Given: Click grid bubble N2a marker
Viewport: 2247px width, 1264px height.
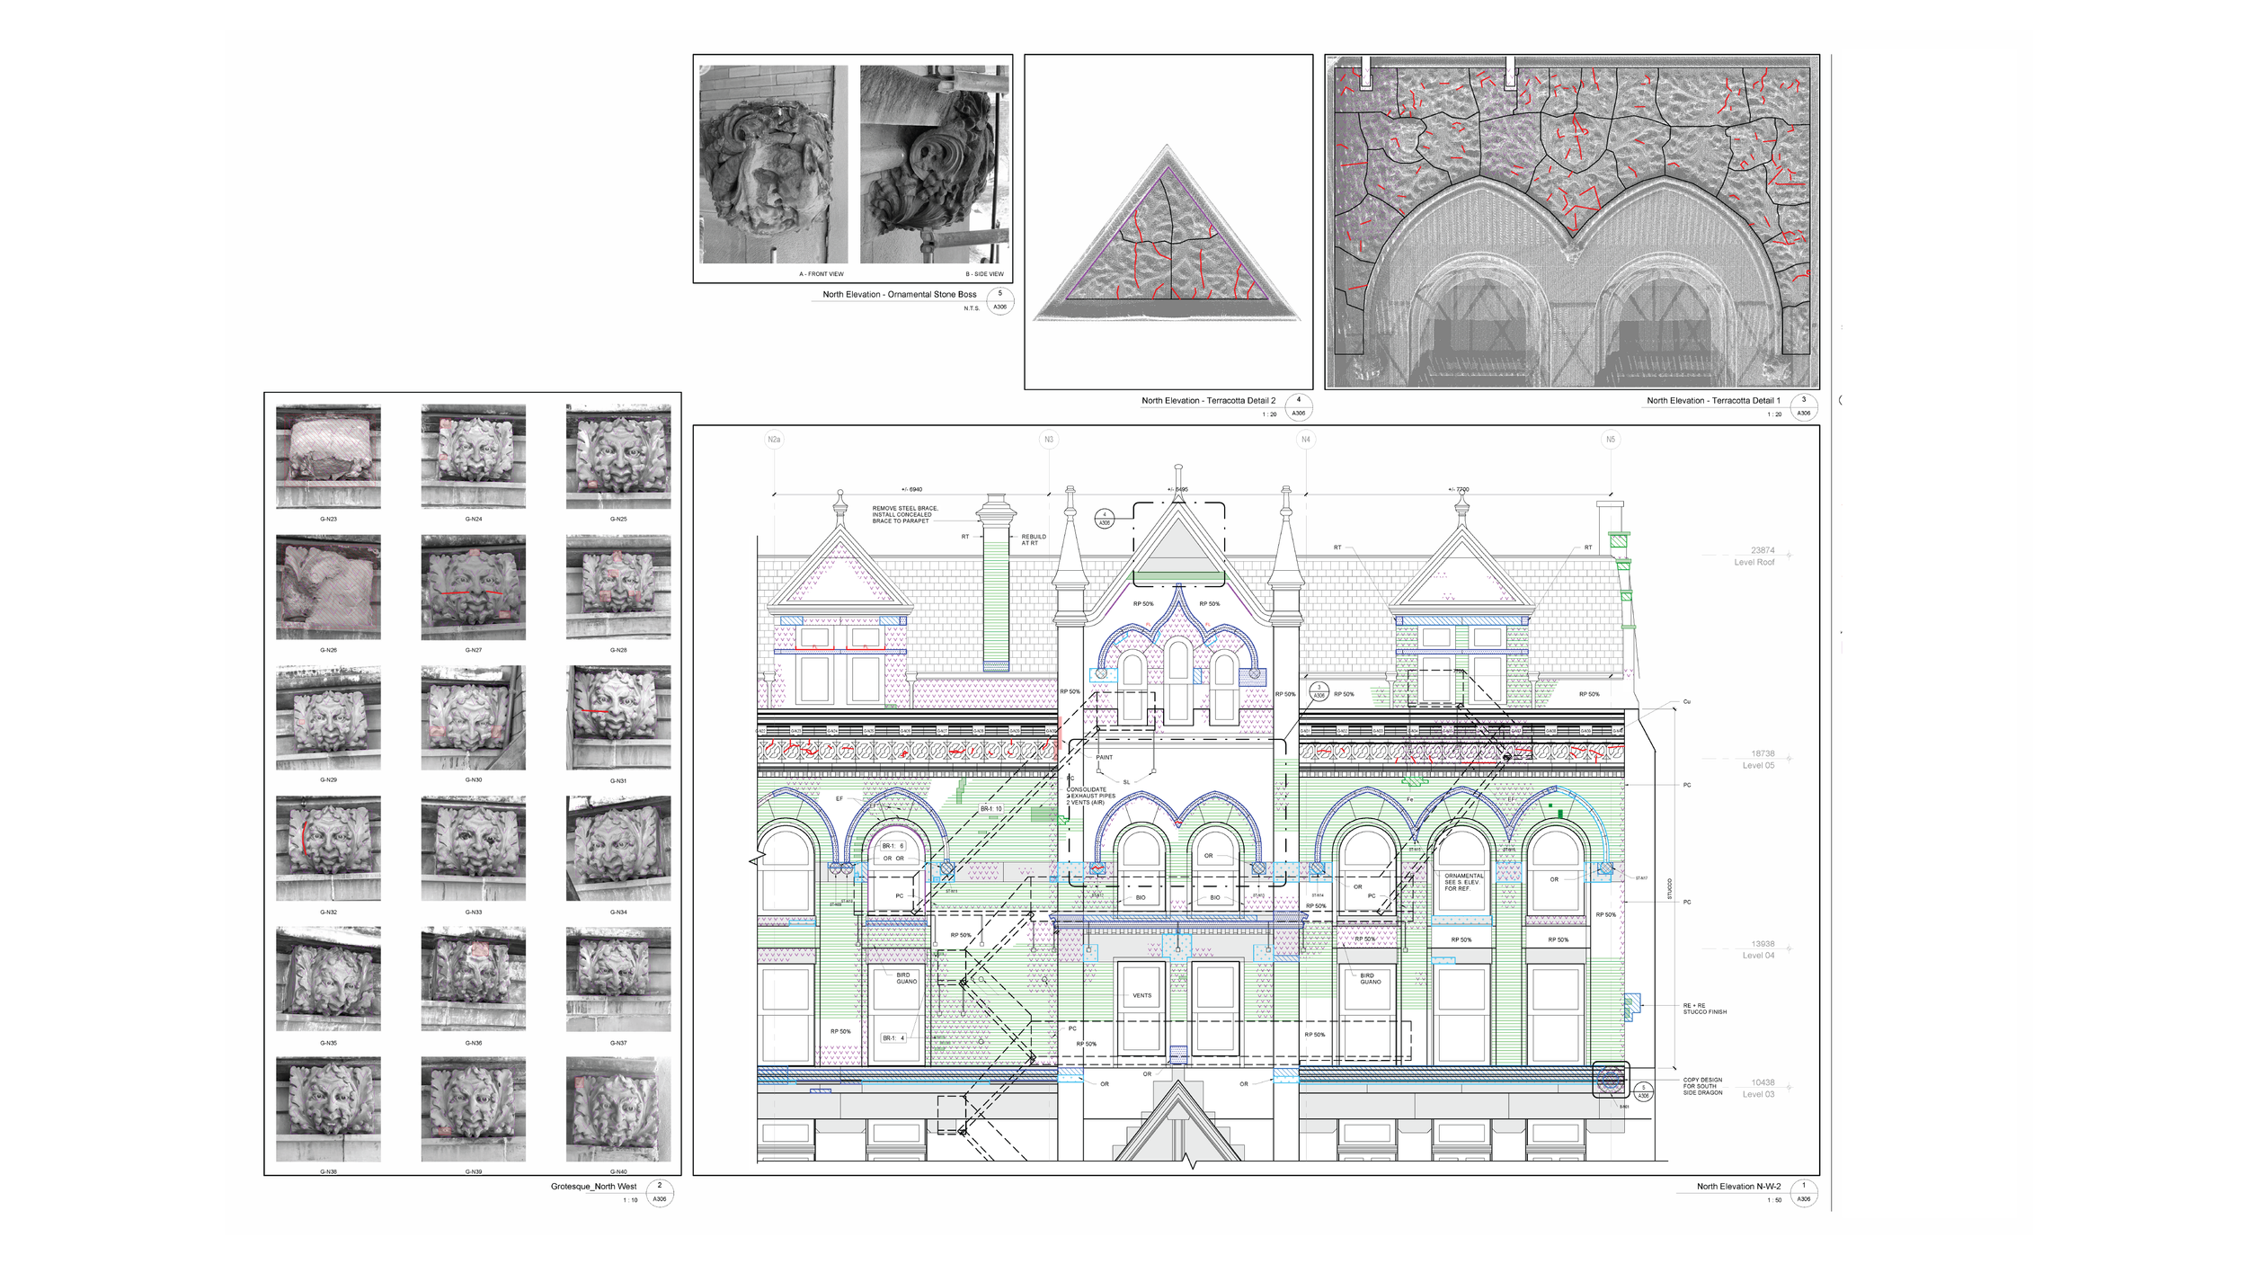Looking at the screenshot, I should (x=774, y=440).
